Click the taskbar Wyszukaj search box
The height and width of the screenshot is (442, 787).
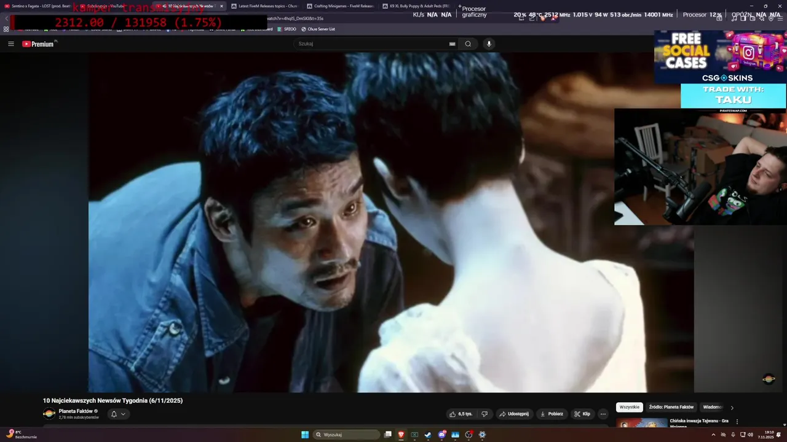point(347,435)
